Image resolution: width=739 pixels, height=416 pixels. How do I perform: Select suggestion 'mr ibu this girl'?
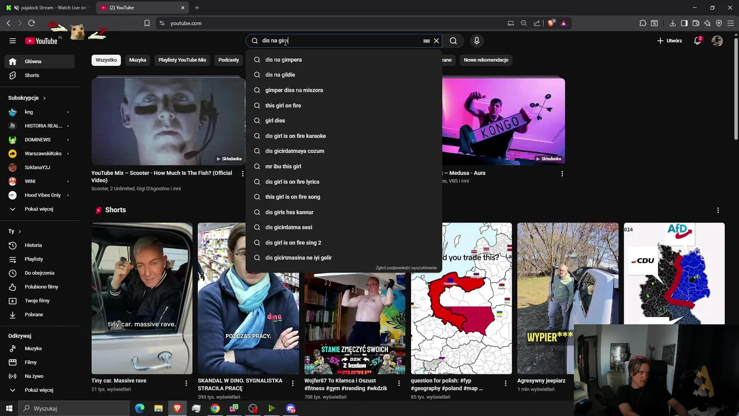coord(344,166)
